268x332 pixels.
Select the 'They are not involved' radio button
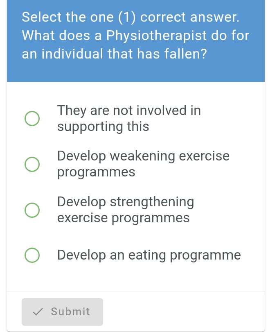(32, 119)
